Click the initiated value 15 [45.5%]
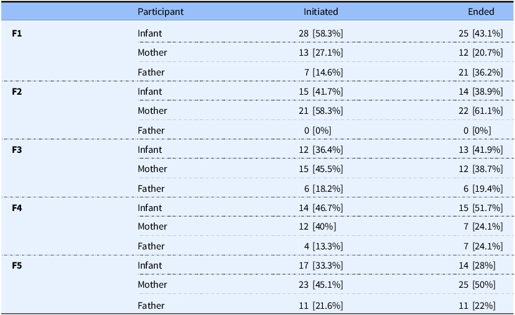The width and height of the screenshot is (515, 315). coord(320,169)
